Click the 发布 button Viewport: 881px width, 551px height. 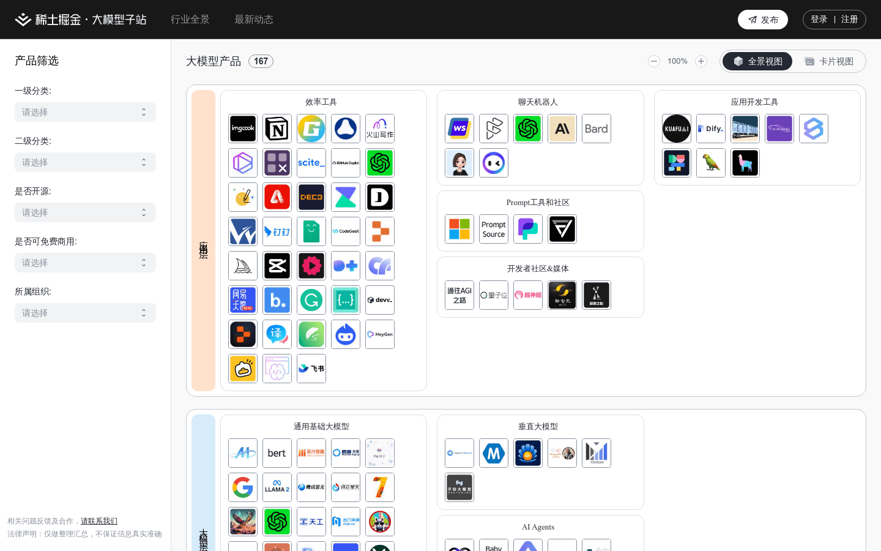pyautogui.click(x=763, y=20)
